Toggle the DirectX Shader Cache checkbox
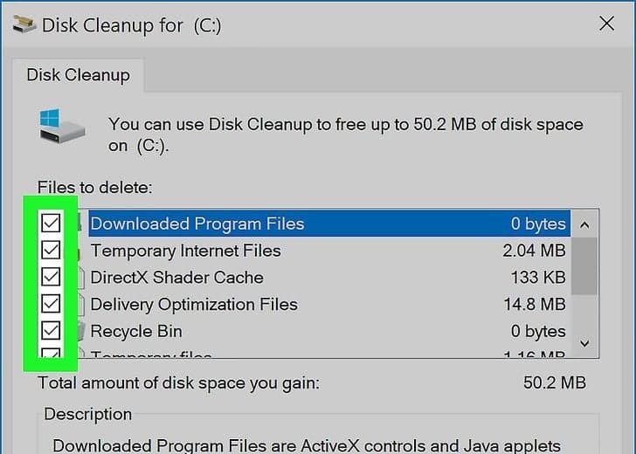This screenshot has width=636, height=454. point(51,278)
